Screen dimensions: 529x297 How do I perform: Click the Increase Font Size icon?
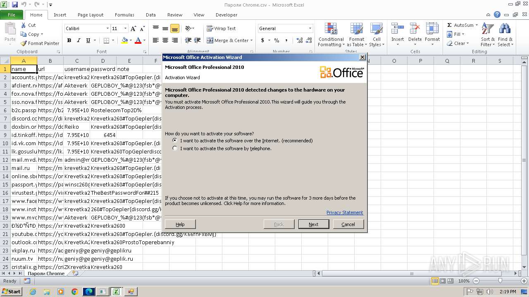click(133, 28)
